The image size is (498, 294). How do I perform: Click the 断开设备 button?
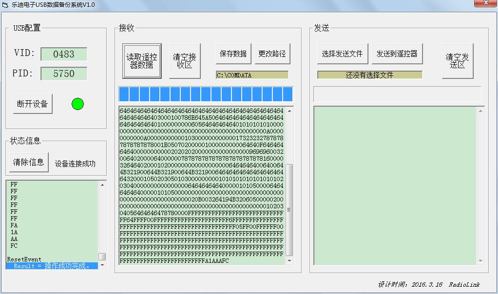(x=33, y=104)
